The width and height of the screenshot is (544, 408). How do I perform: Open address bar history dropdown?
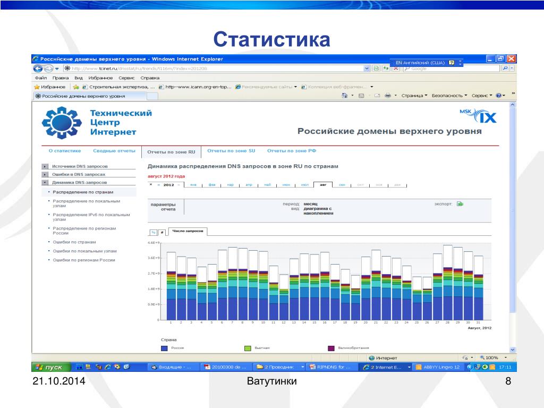pyautogui.click(x=367, y=69)
